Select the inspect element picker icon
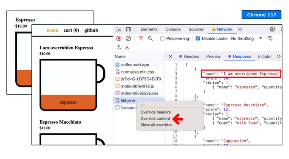The width and height of the screenshot is (289, 159). pos(119,29)
